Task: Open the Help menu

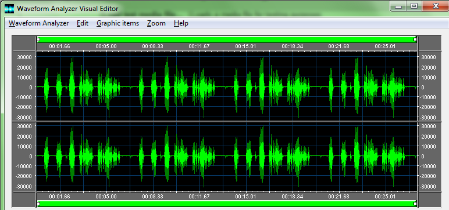Action: tap(181, 23)
